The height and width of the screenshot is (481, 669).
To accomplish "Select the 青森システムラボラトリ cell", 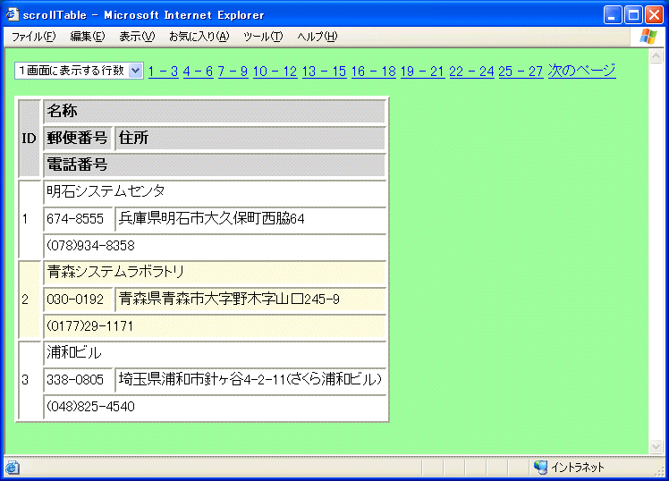I will coord(215,273).
